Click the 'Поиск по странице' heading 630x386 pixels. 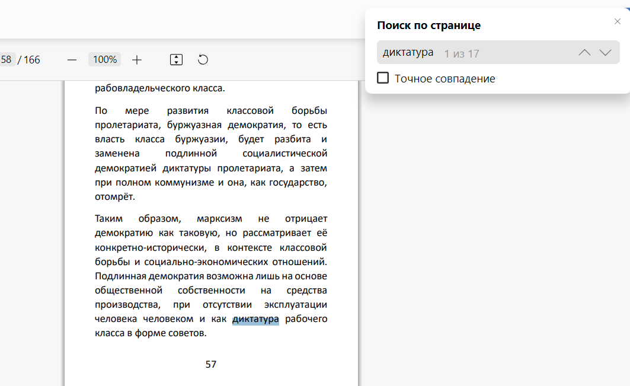tap(428, 25)
